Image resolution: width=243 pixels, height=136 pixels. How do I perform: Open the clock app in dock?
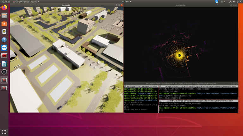tap(4, 72)
